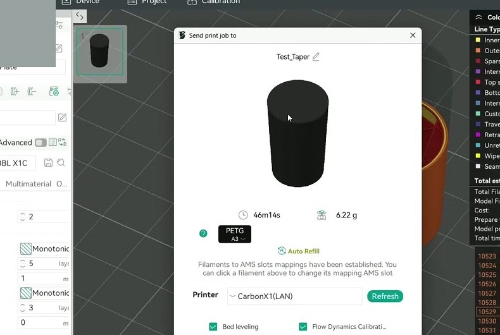This screenshot has height=335, width=500.
Task: Adjust the stepper showing 3 layers
Action: click(x=22, y=308)
